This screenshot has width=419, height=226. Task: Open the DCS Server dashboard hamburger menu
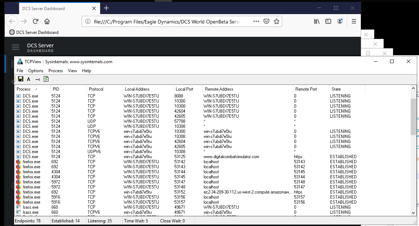(x=16, y=47)
